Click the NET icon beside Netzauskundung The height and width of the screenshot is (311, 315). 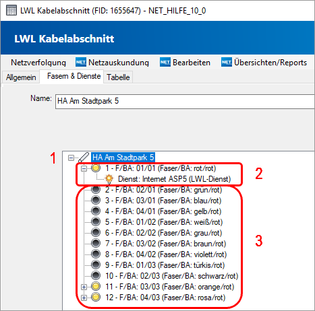coord(81,62)
